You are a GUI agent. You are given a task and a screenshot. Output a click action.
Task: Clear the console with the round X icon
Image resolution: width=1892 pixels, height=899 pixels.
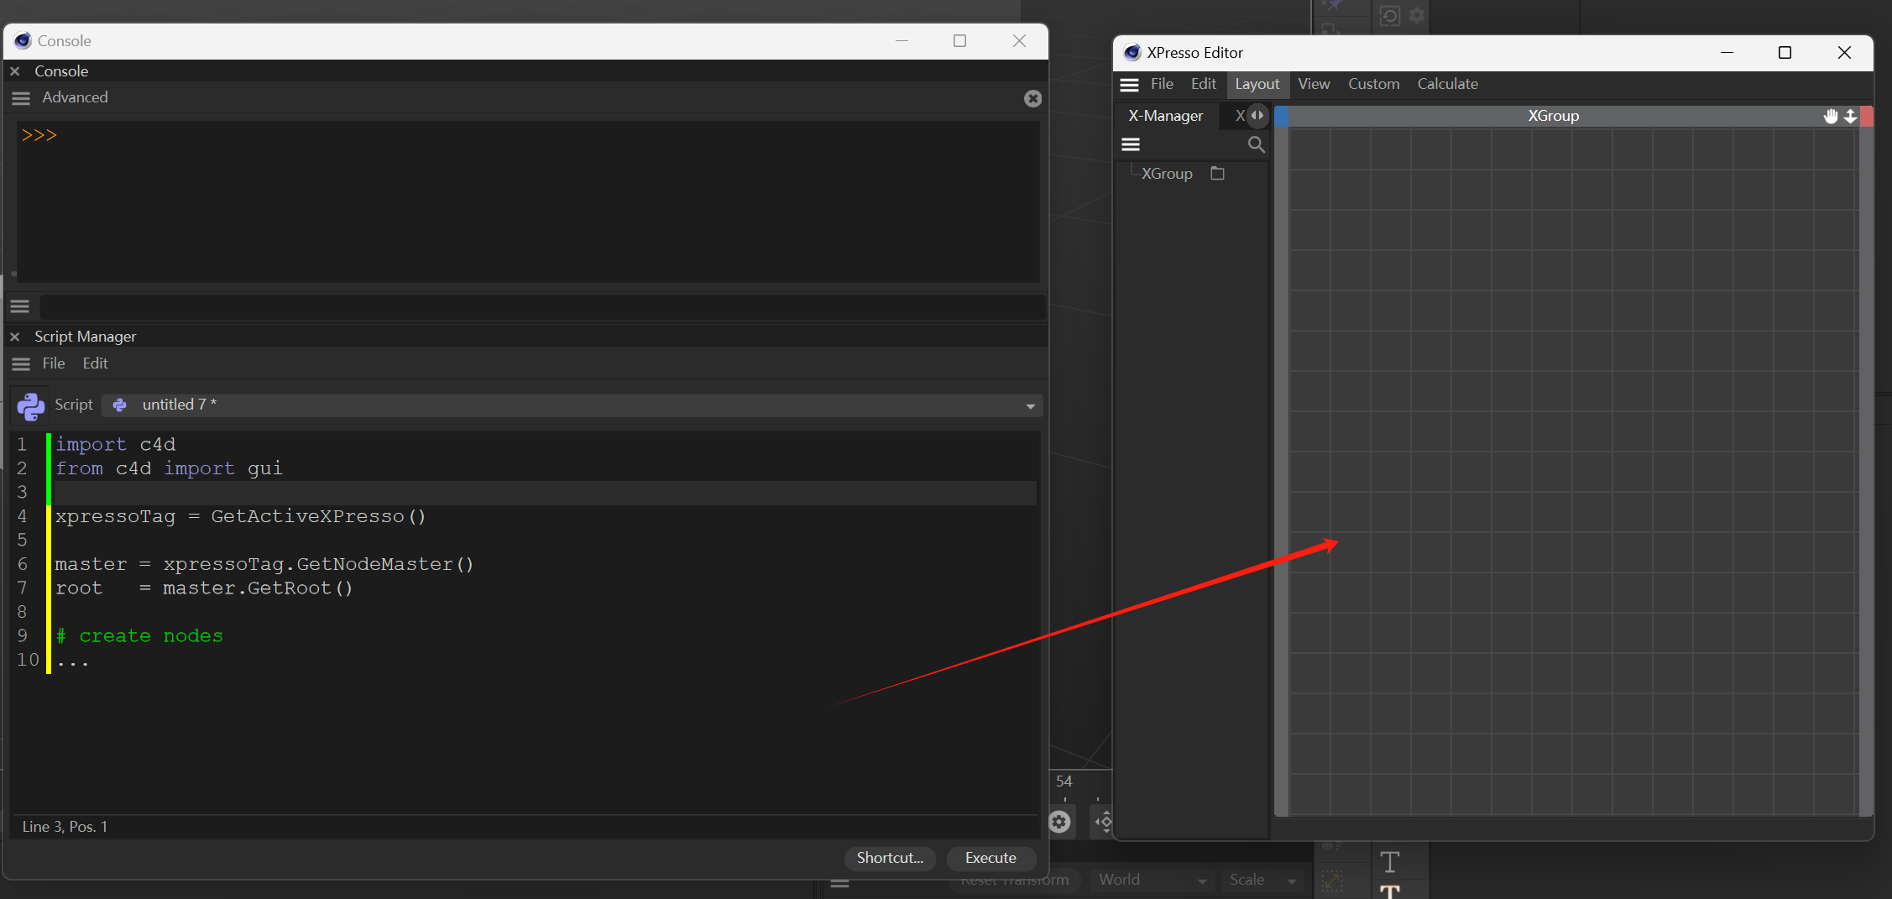(1032, 98)
